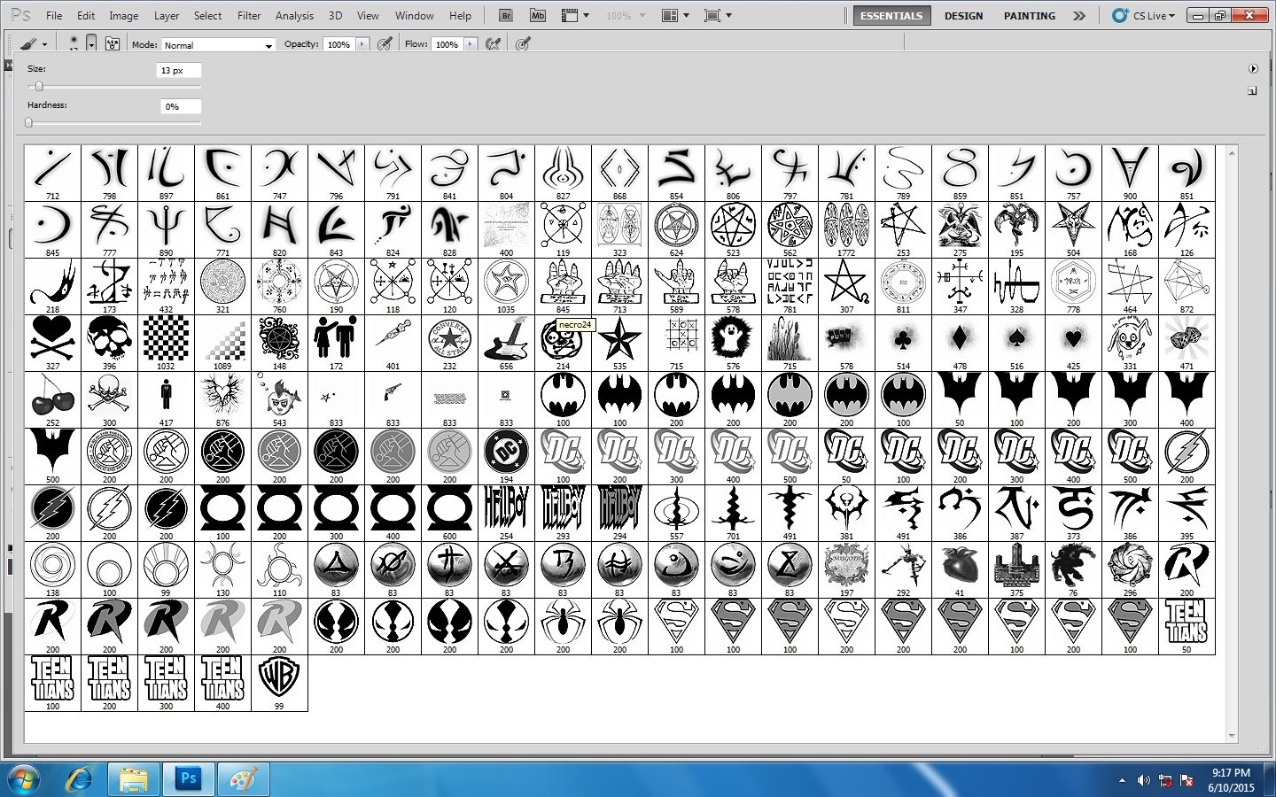Select the psi trident symbol brush 890
Screen dimensions: 1276x797
pos(166,229)
